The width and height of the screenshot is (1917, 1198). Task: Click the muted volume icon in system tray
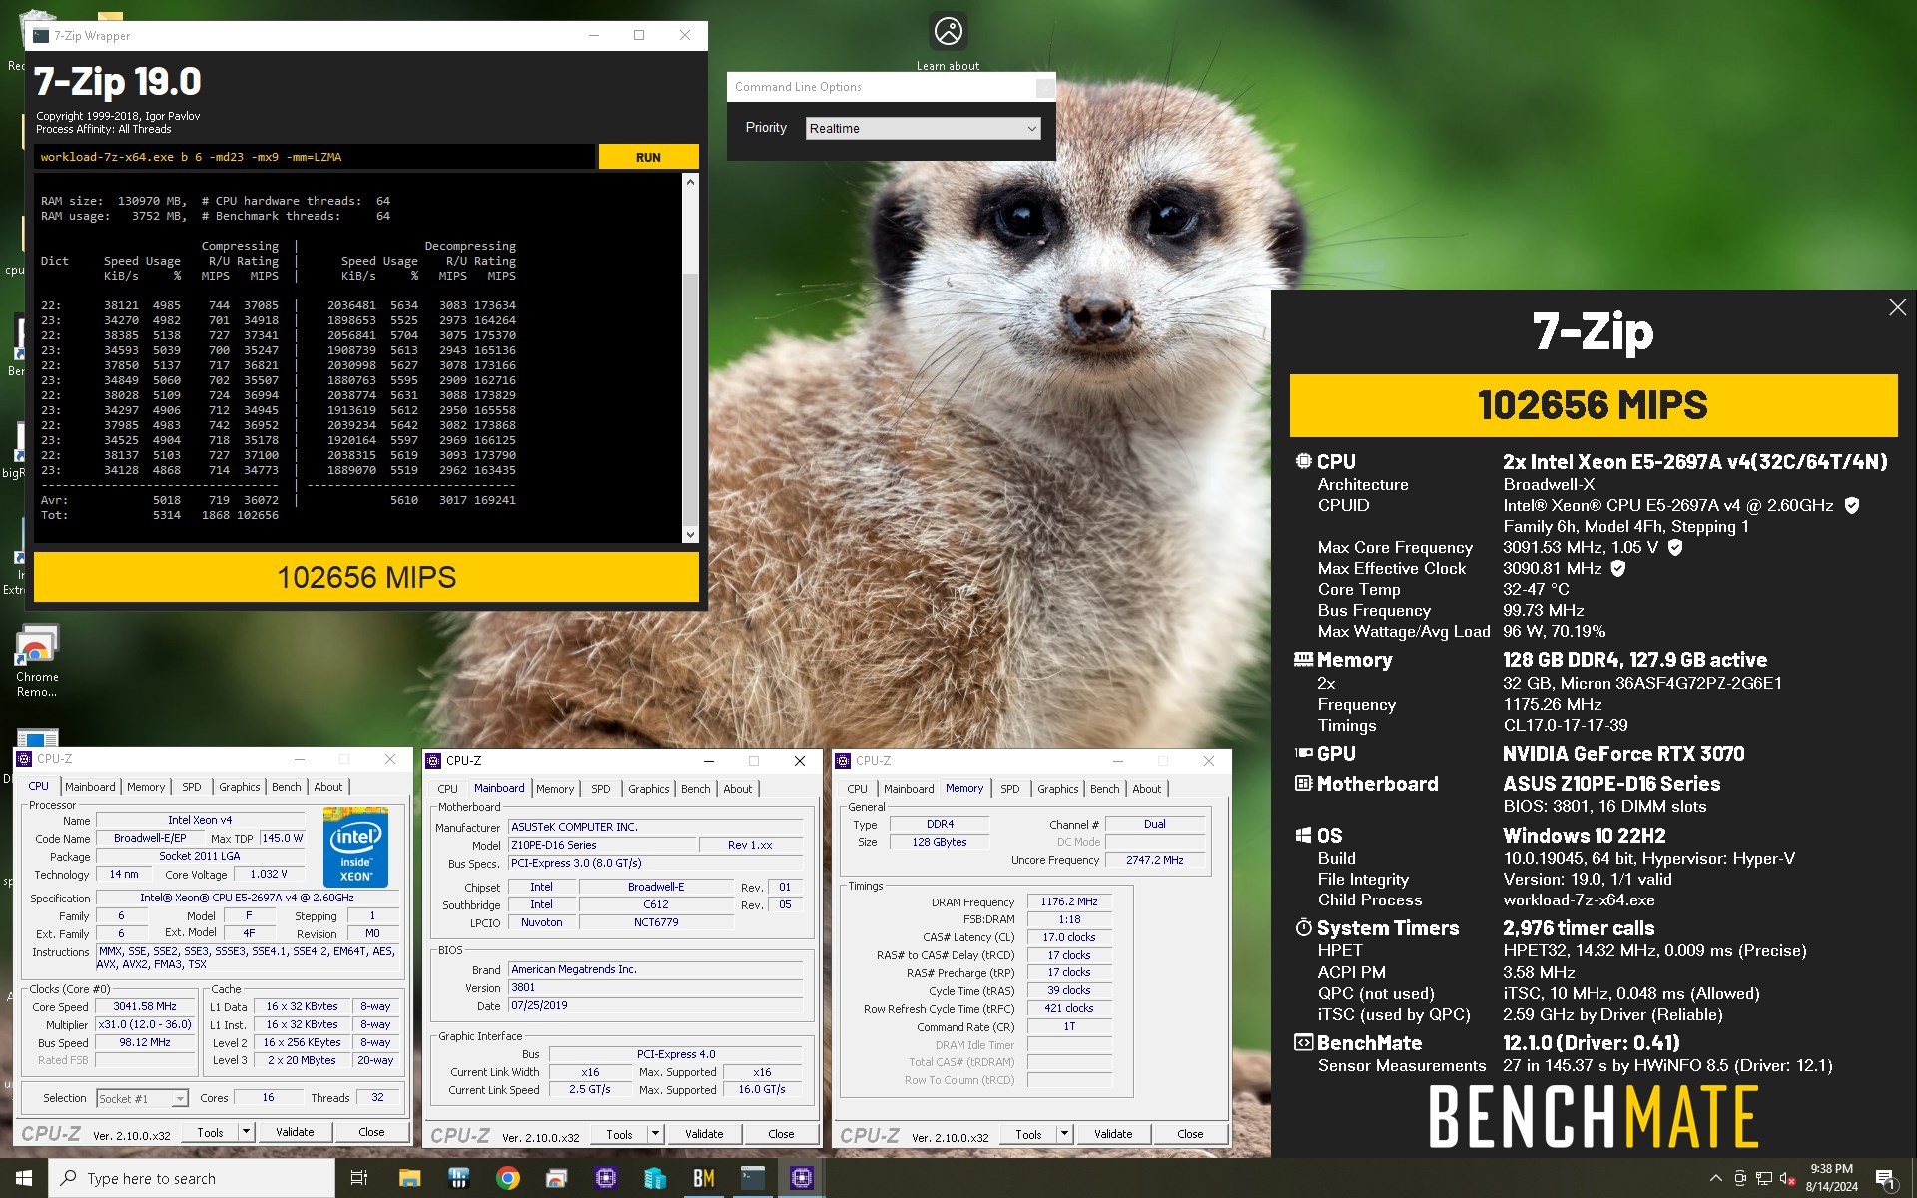coord(1788,1178)
